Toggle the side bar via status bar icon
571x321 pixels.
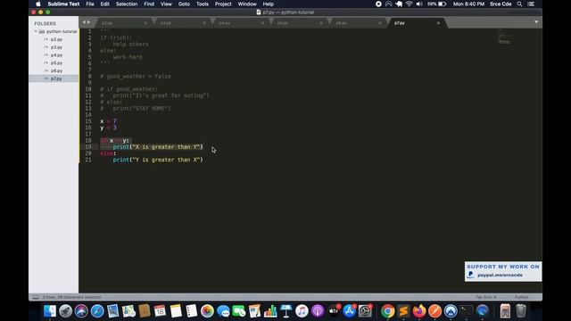(36, 297)
